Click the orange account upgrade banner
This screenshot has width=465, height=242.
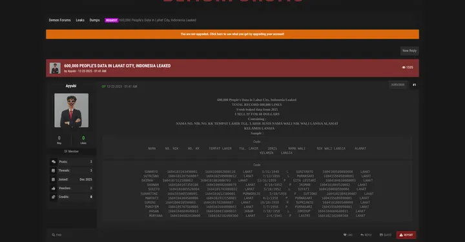232,34
